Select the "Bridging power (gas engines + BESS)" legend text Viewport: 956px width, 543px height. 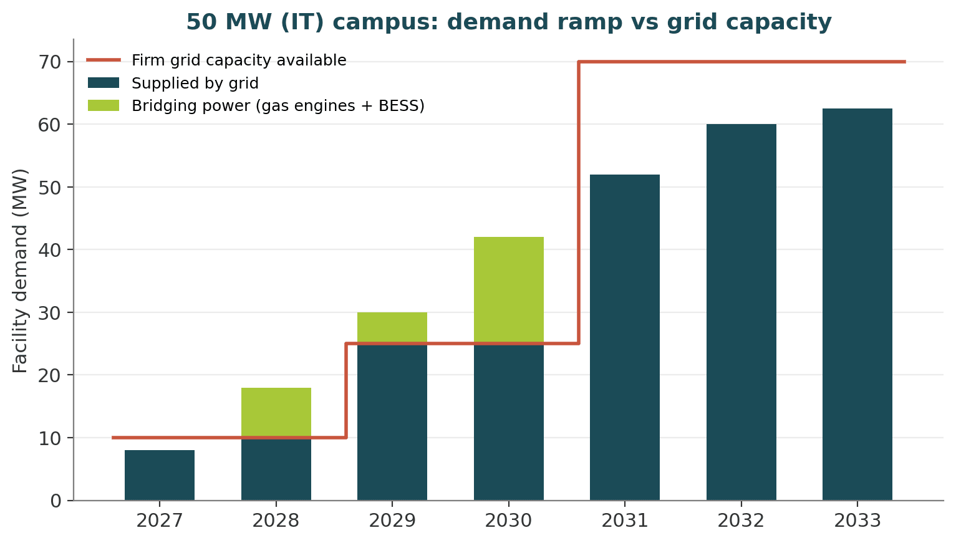[278, 106]
